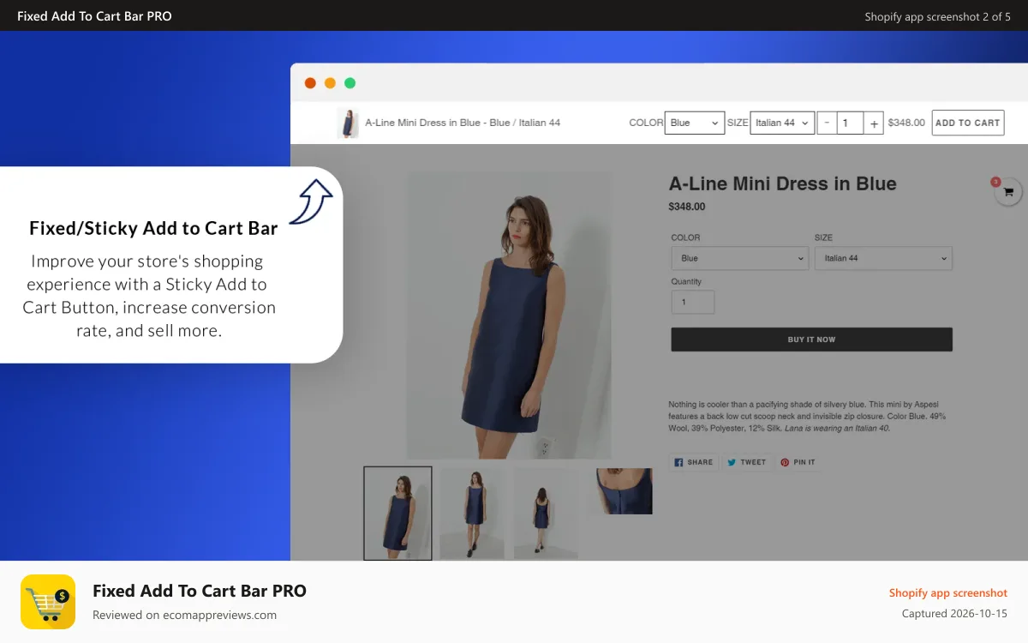Click the $348.00 price in sticky bar
Screen dimensions: 1028x643
tap(906, 123)
